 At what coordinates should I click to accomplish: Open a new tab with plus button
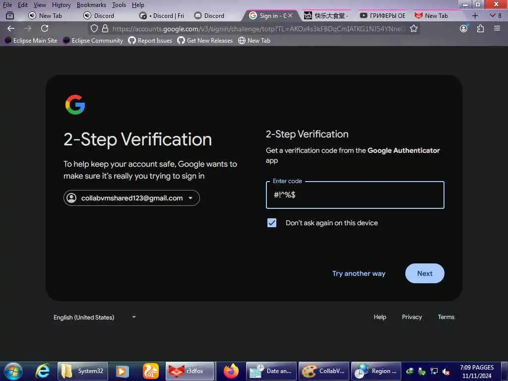pyautogui.click(x=475, y=15)
